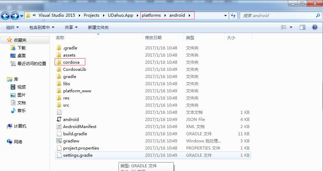
Task: Select the gradlew batch file icon
Action: coord(59,141)
